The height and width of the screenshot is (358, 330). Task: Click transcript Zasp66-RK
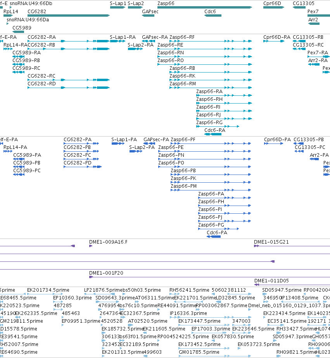click(211, 80)
